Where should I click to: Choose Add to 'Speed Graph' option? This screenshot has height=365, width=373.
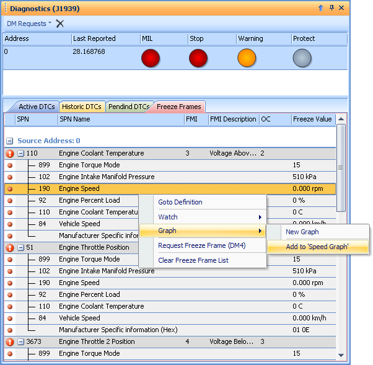point(317,247)
